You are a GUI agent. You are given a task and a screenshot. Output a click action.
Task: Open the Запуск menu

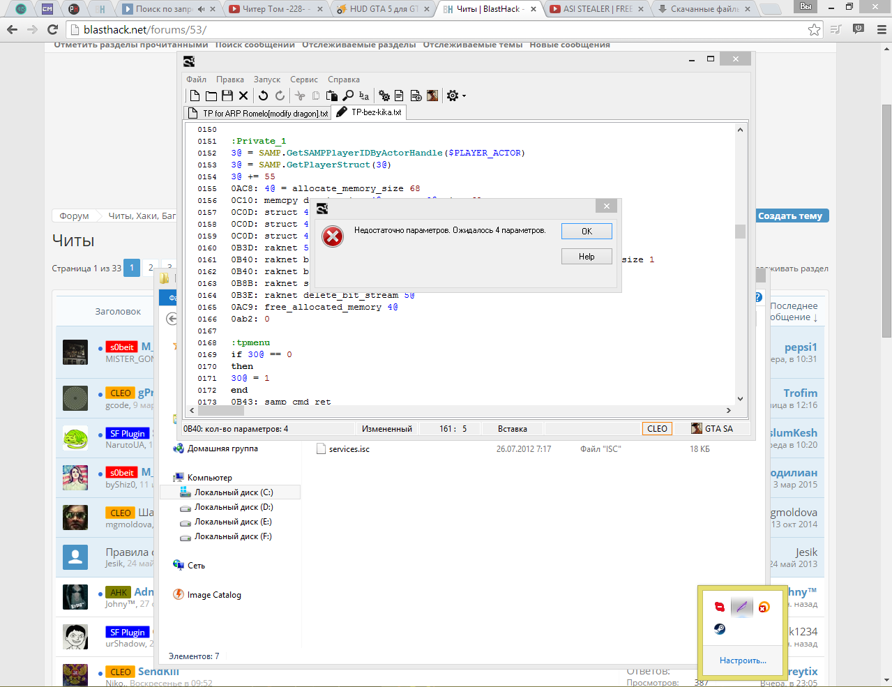coord(267,80)
